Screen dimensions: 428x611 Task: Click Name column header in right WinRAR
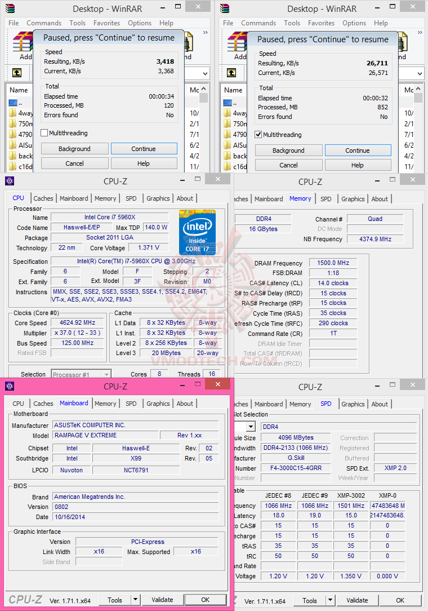point(233,90)
